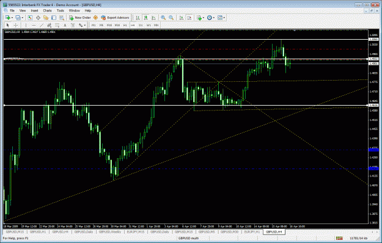This screenshot has height=243, width=382.
Task: Select the Vertical Line drawing tool
Action: pos(26,25)
